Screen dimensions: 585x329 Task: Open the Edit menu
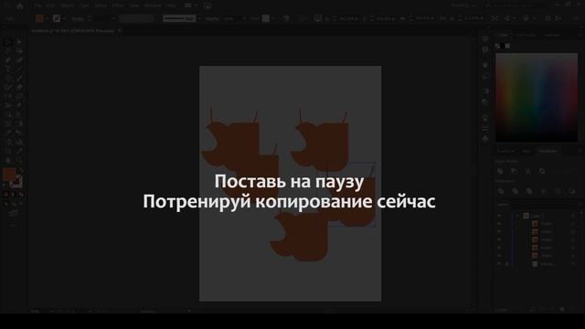[51, 5]
